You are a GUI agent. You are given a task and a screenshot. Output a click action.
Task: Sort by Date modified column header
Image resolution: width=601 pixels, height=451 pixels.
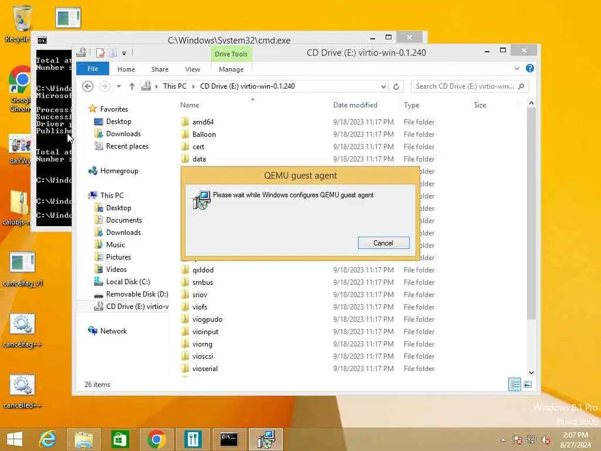tap(355, 105)
